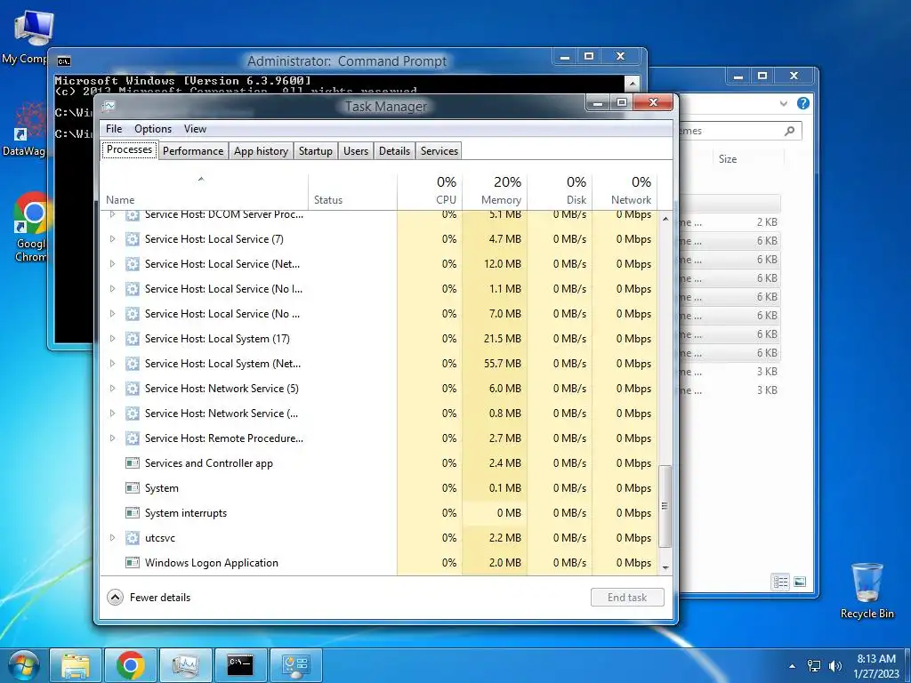The height and width of the screenshot is (683, 911).
Task: Expand the utcsvc process group
Action: (113, 538)
